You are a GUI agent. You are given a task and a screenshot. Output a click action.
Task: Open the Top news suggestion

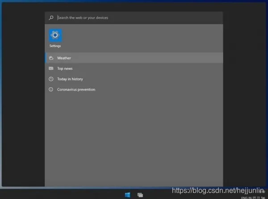[x=134, y=68]
